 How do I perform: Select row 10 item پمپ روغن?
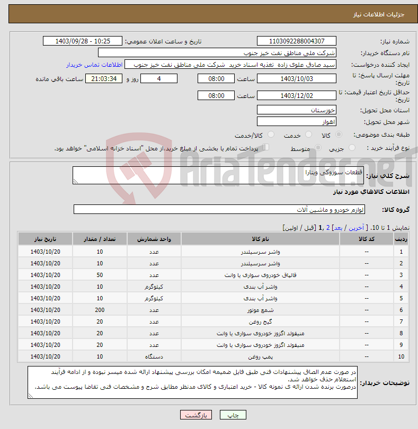click(x=260, y=356)
